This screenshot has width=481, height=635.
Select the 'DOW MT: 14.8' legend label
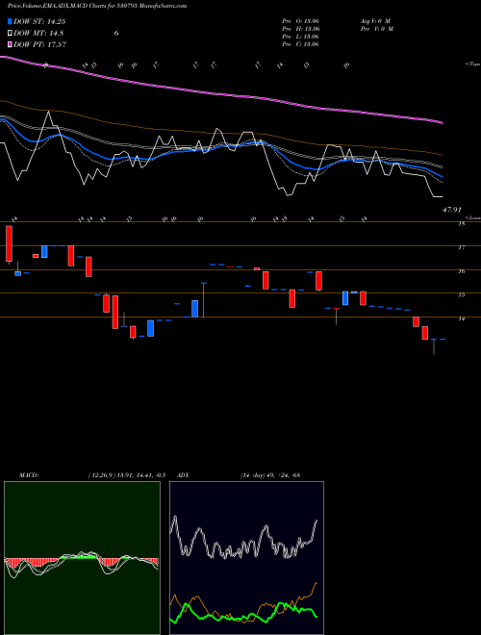(x=38, y=34)
